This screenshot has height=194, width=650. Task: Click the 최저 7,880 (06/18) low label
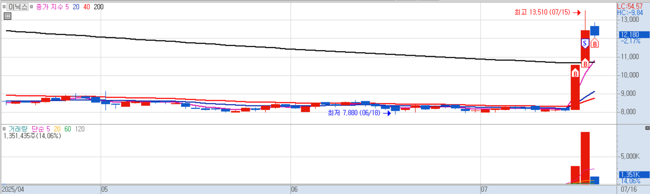[354, 113]
